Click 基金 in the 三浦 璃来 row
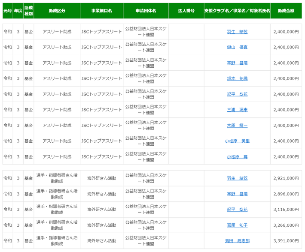305x252 pixels. click(x=29, y=110)
